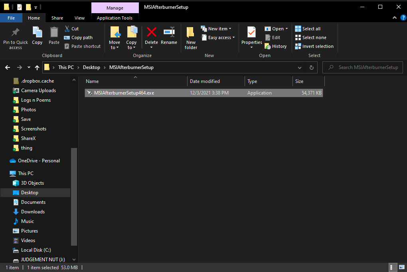This screenshot has height=272, width=407.
Task: Click the Paste clipboard icon
Action: (54, 35)
